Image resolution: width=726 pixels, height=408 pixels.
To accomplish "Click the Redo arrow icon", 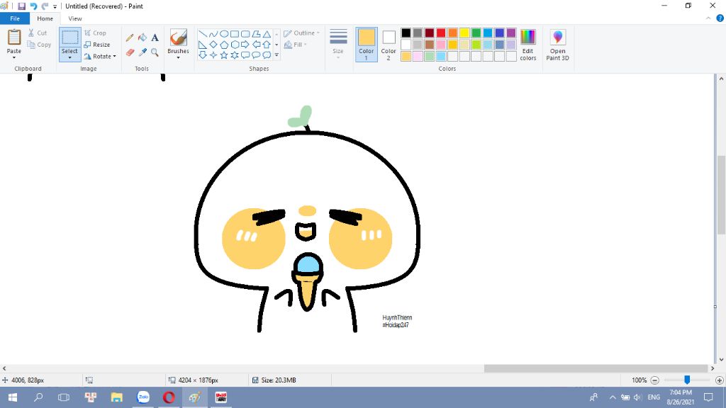I will pos(45,6).
